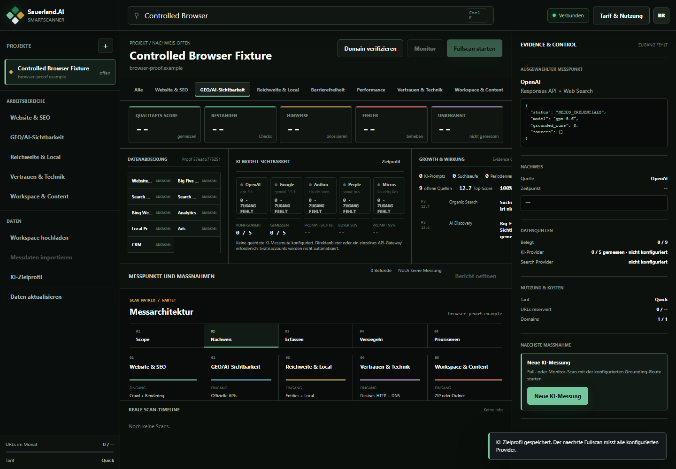Open the Barrierefreiheit tab
Image resolution: width=676 pixels, height=469 pixels.
[x=328, y=90]
